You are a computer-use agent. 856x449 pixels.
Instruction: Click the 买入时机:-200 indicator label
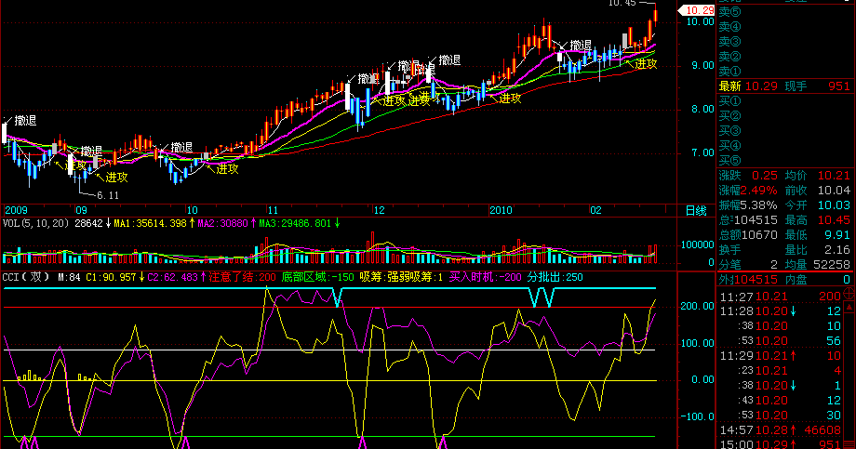click(486, 277)
